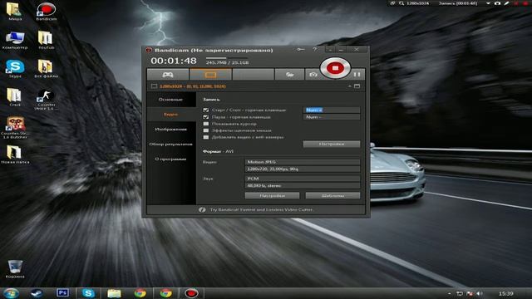This screenshot has width=532, height=299.
Task: Stop recording with the red round button
Action: tap(335, 68)
